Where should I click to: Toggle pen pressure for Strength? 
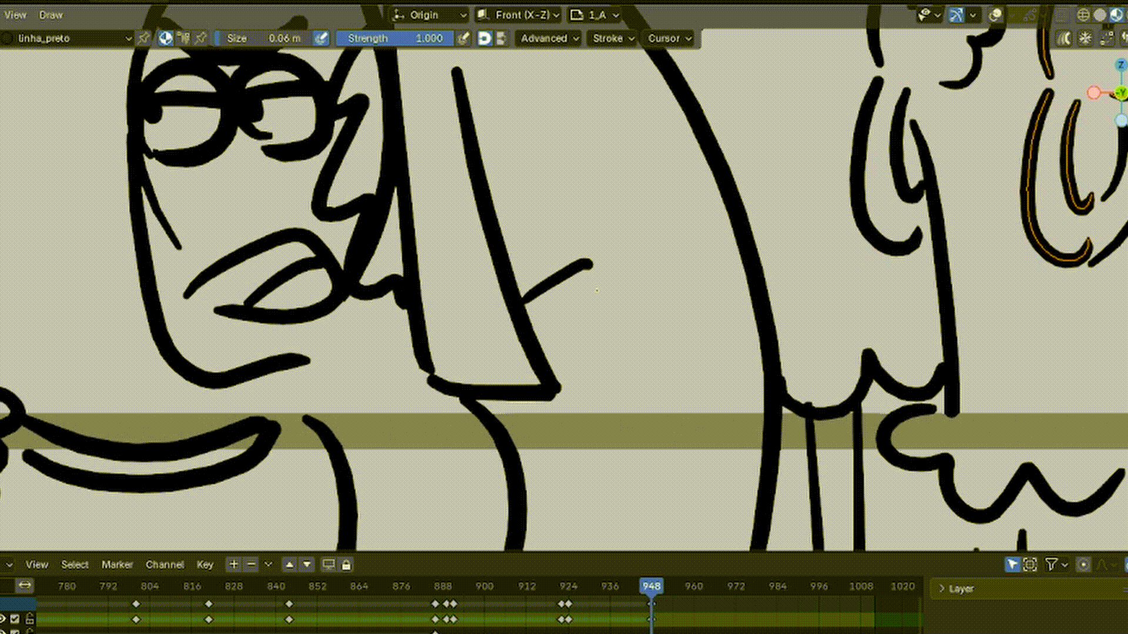click(x=464, y=38)
